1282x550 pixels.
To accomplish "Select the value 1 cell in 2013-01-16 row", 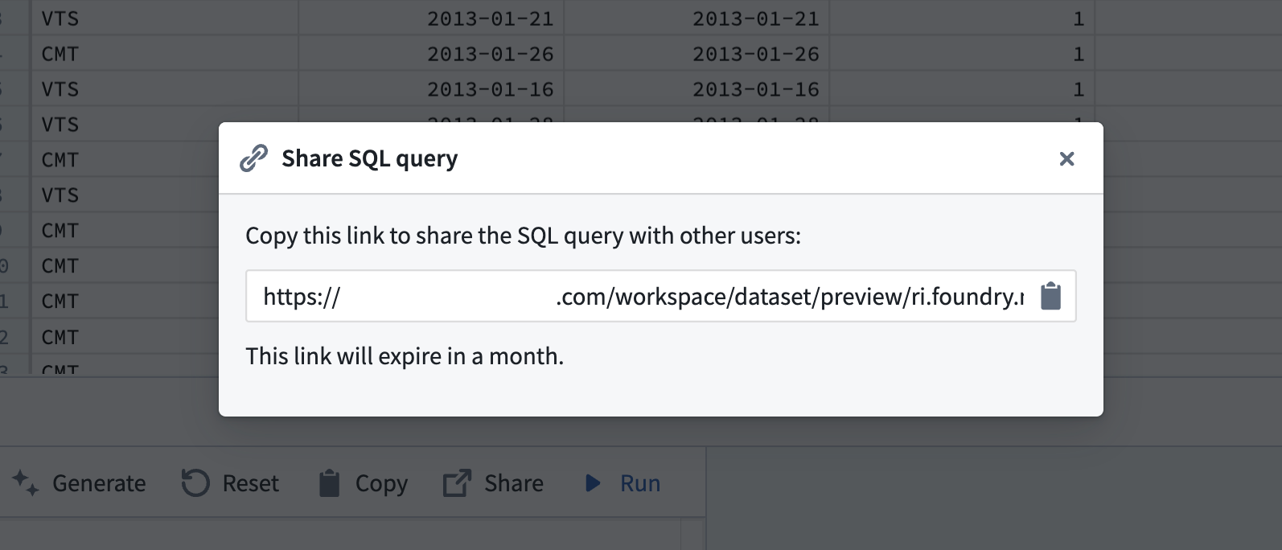I will 1079,89.
